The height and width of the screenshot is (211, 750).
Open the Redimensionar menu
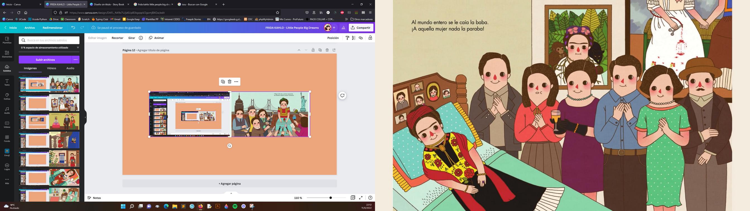(53, 28)
